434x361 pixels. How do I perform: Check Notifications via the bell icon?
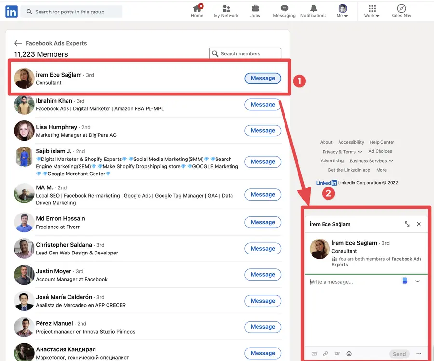pyautogui.click(x=313, y=11)
